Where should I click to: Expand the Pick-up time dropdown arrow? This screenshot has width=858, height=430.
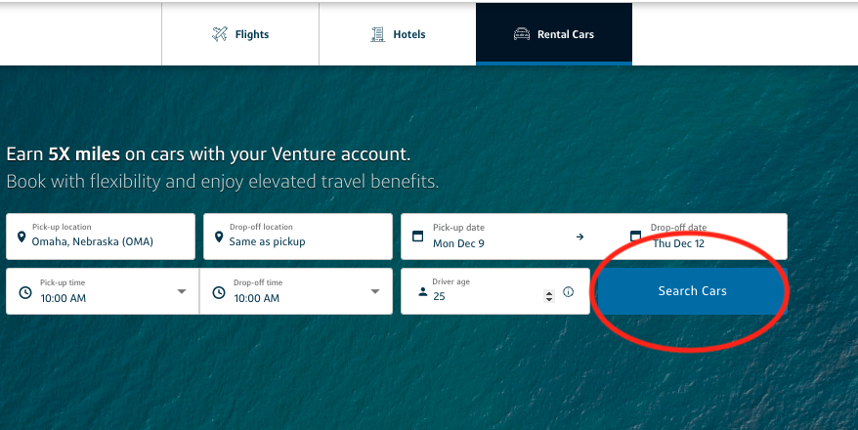182,291
